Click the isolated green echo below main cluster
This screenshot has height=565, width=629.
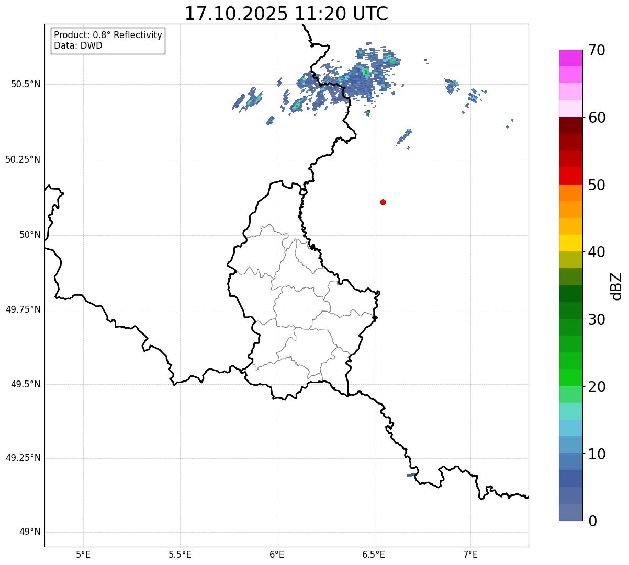click(x=368, y=112)
